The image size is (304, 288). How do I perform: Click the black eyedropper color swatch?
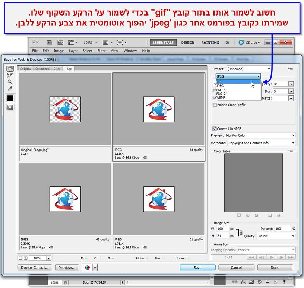10,99
